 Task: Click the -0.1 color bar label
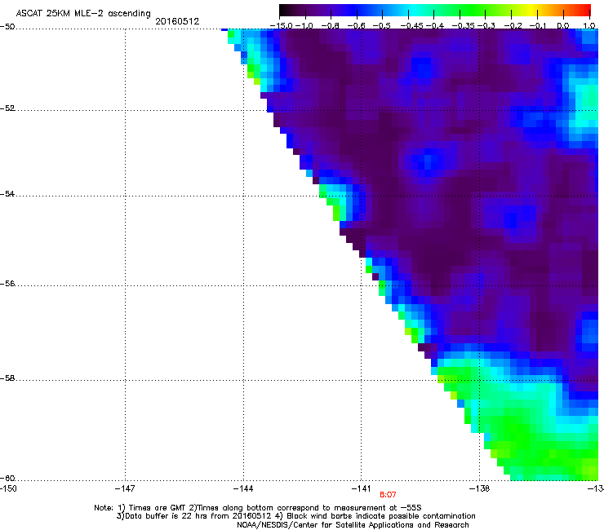click(538, 26)
